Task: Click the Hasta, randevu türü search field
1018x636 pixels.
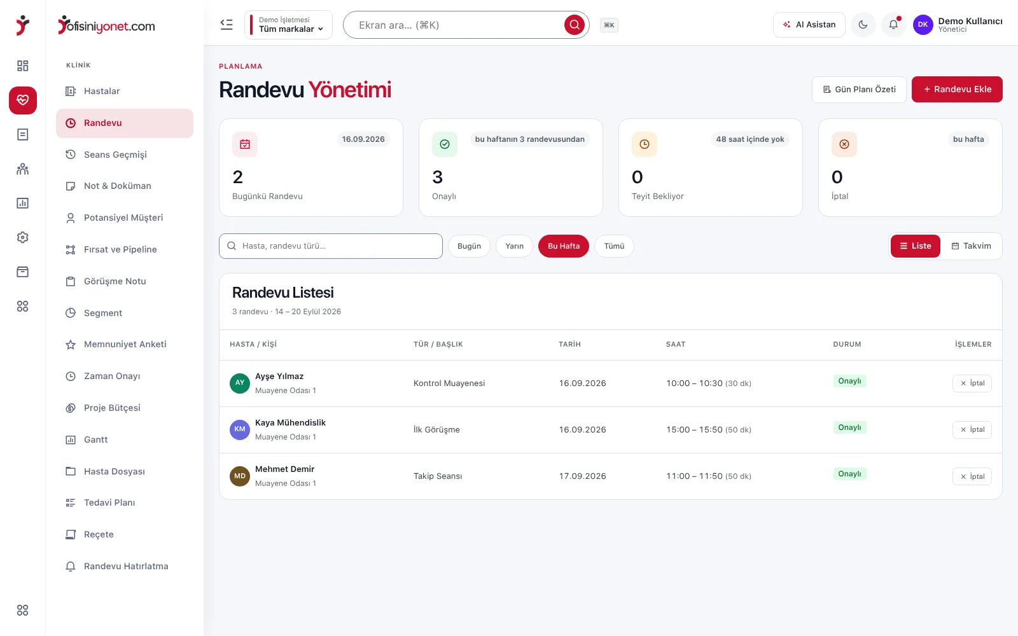Action: click(331, 246)
